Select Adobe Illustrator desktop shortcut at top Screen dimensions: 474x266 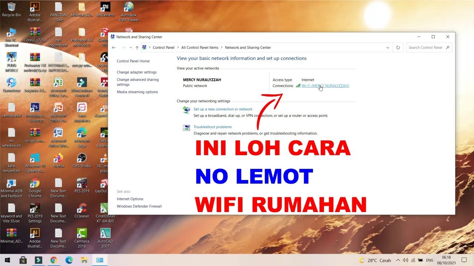(35, 12)
